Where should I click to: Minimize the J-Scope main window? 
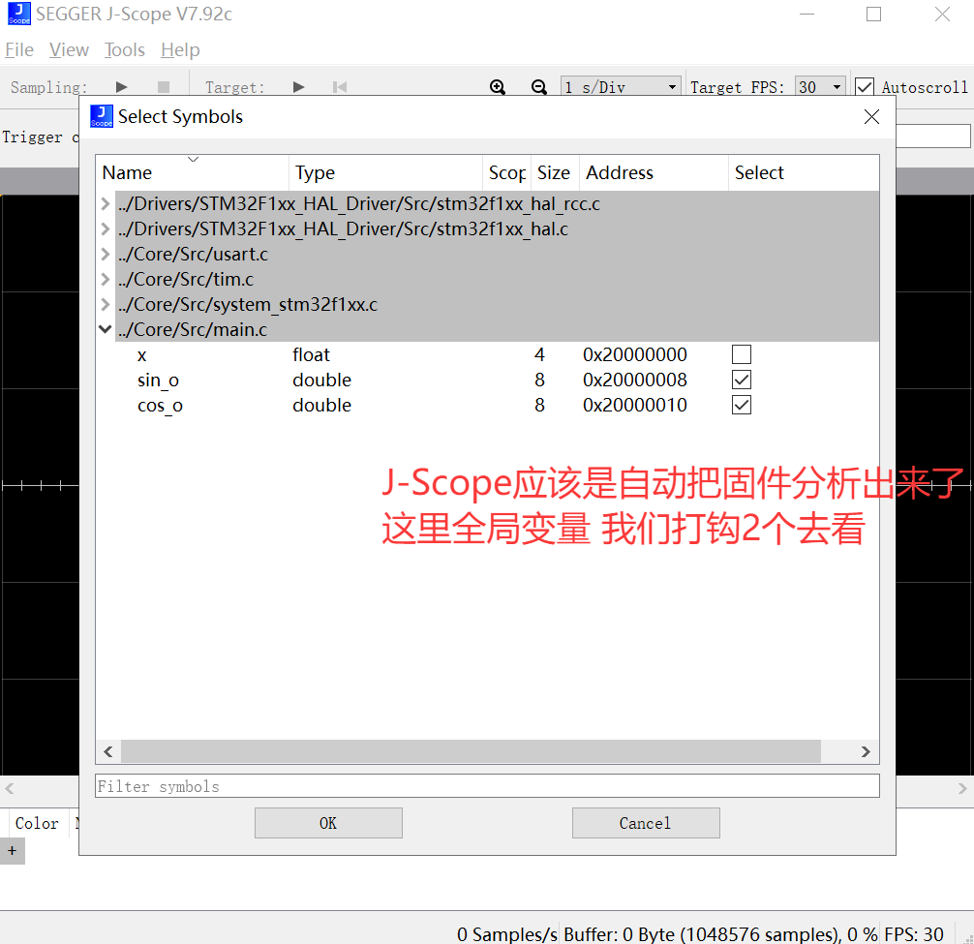(x=807, y=14)
